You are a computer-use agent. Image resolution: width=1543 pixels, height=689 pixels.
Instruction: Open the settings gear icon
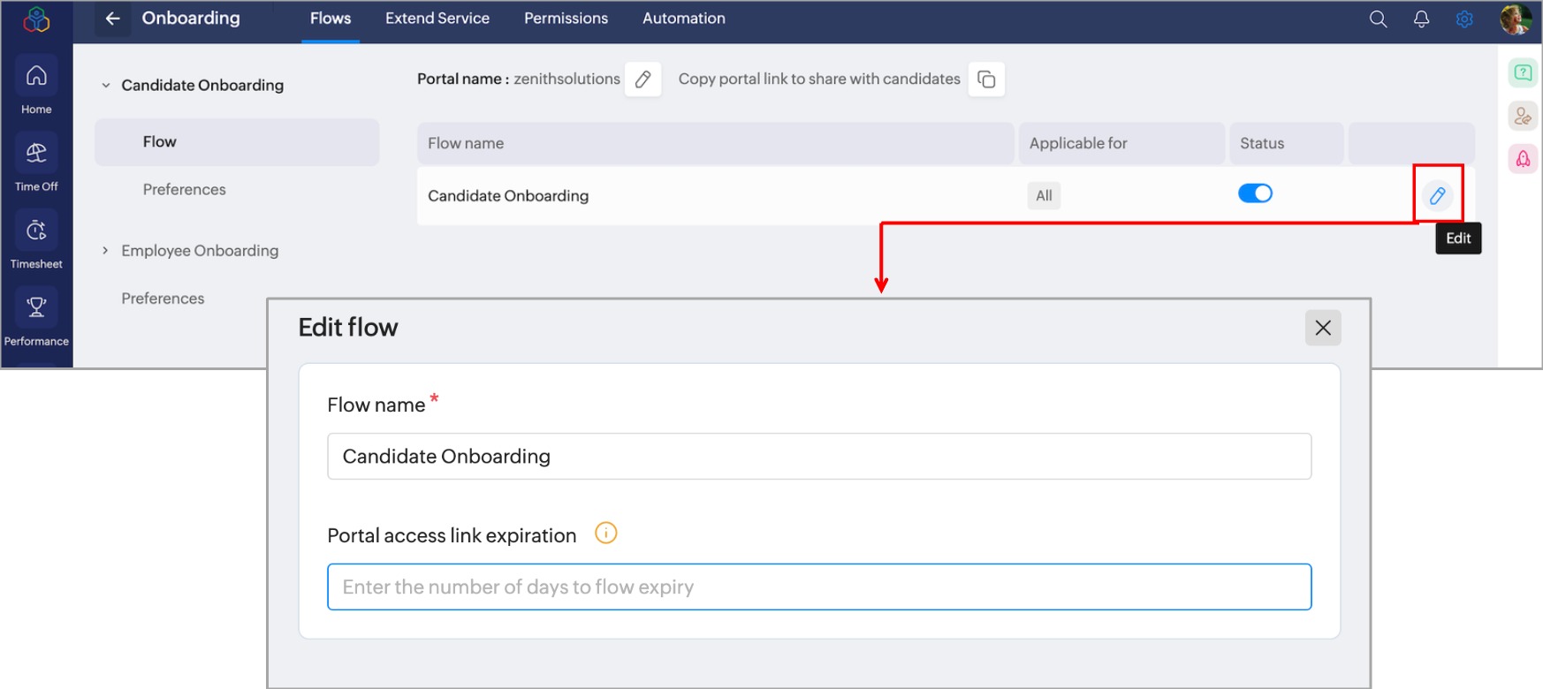coord(1464,19)
